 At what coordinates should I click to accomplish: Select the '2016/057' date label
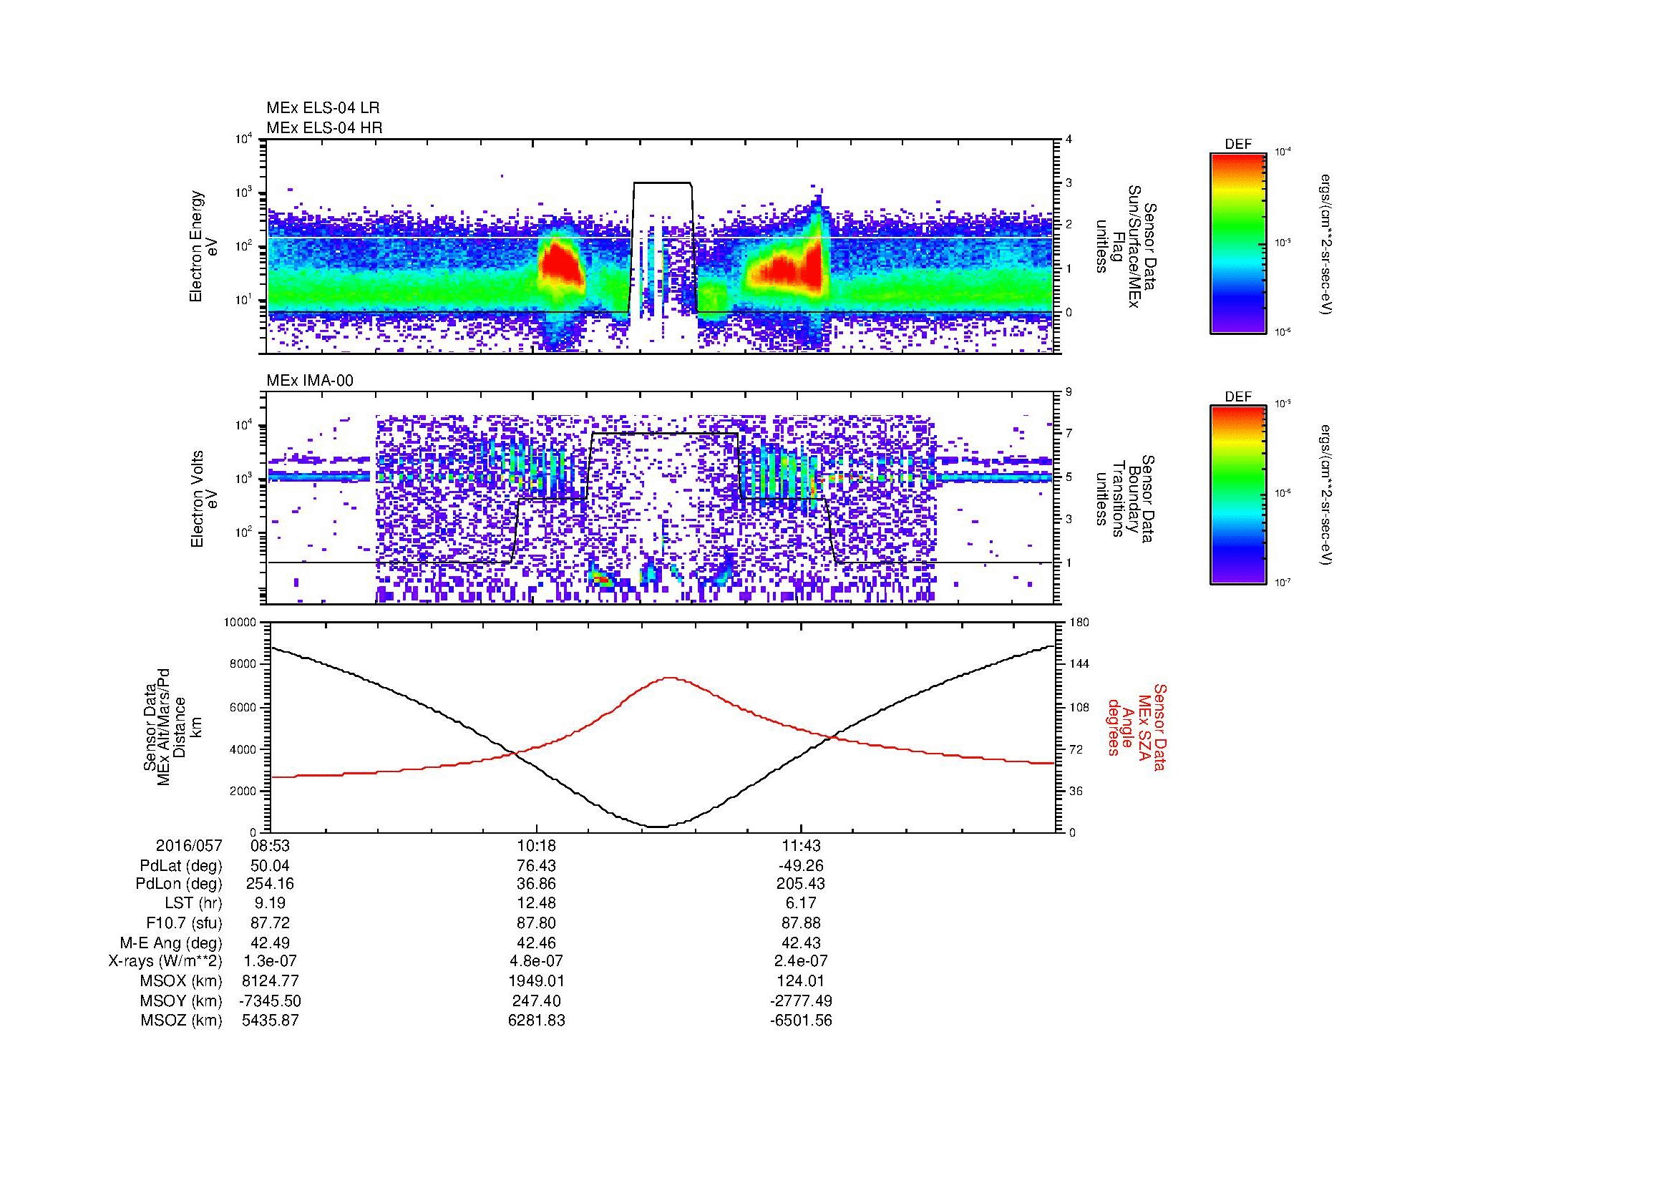[189, 845]
